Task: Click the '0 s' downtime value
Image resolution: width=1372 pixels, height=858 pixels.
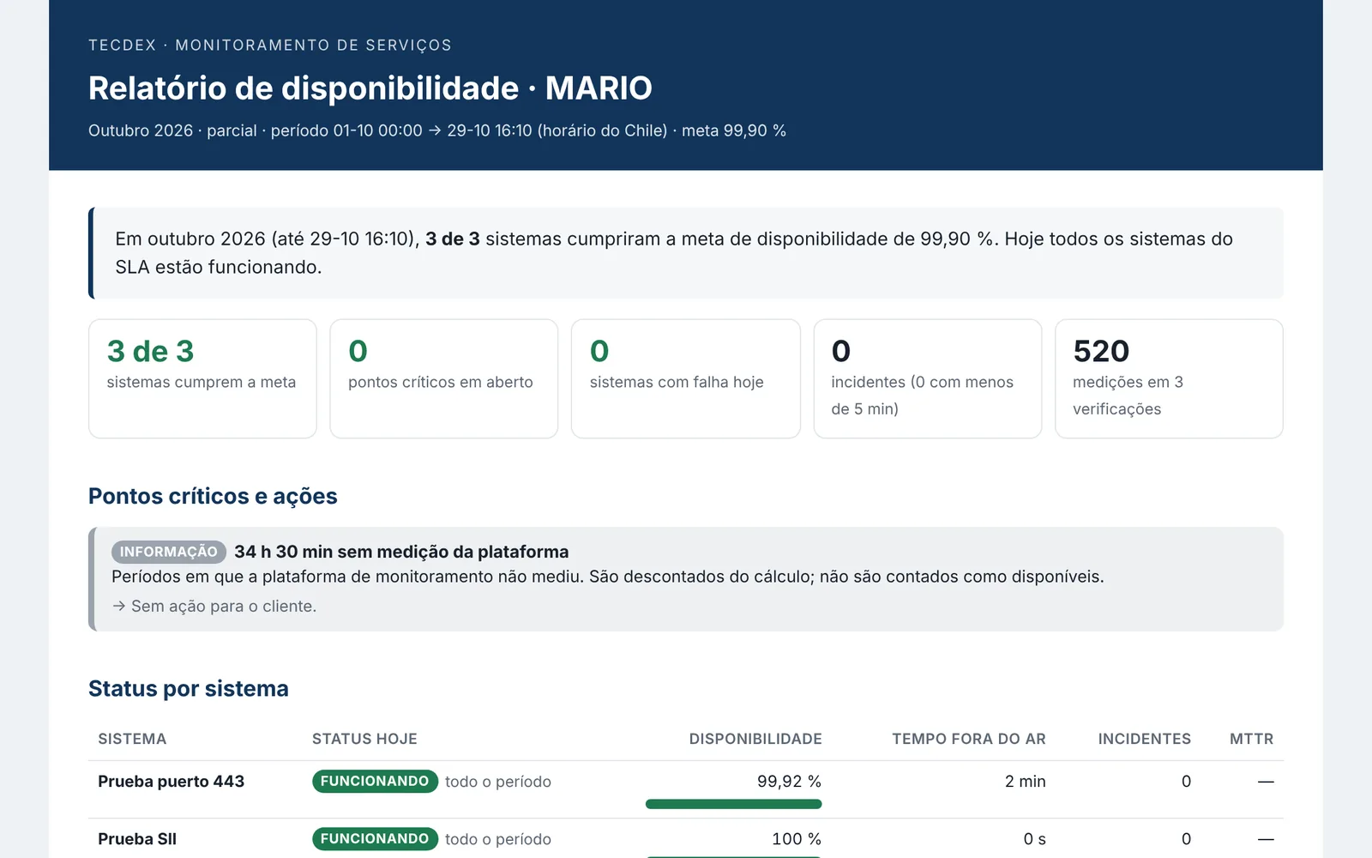Action: point(1034,839)
